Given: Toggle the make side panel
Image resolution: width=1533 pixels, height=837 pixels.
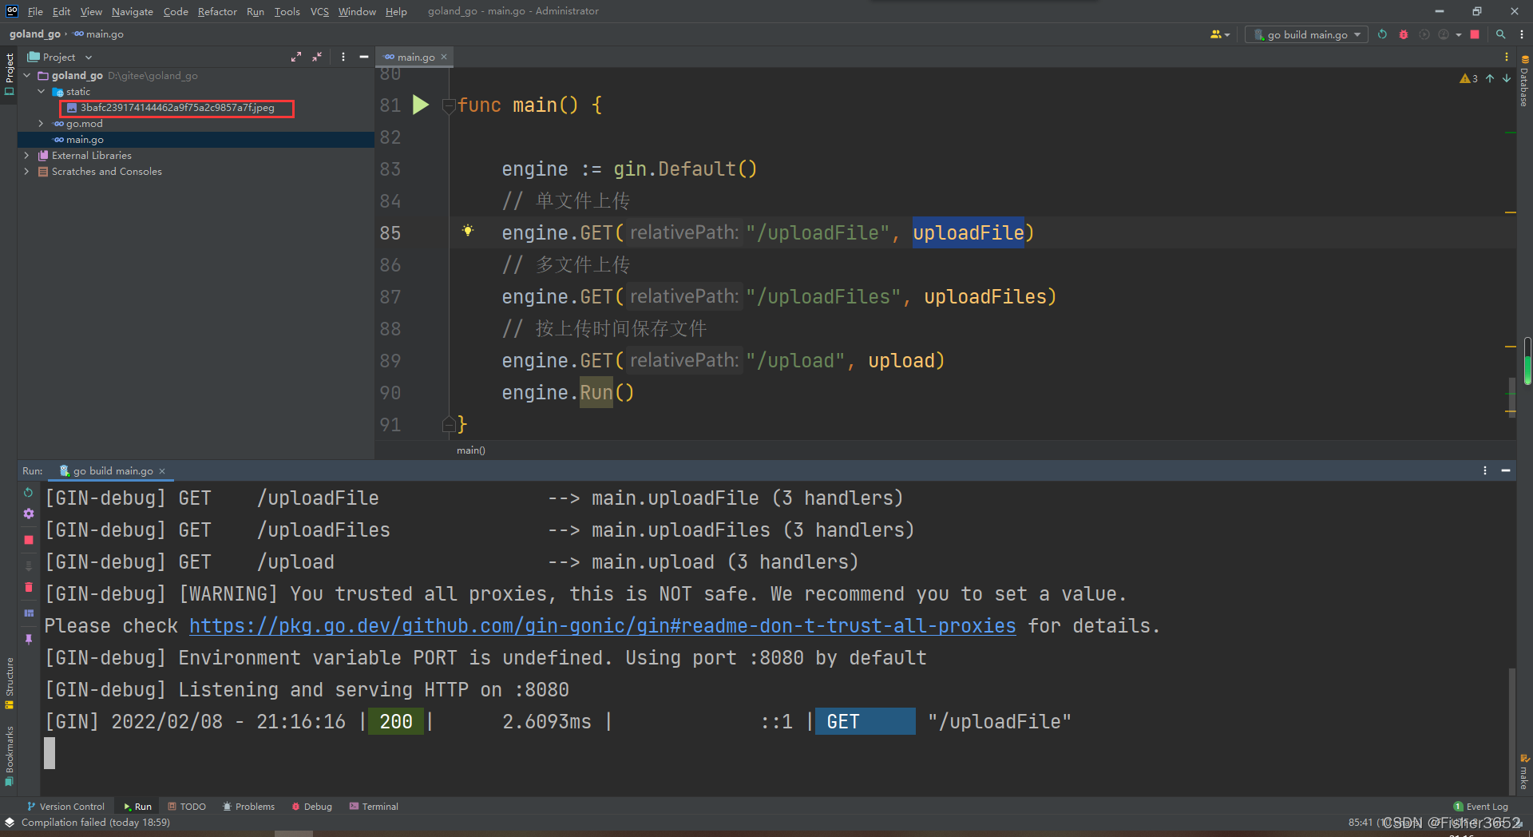Looking at the screenshot, I should click(x=1524, y=772).
